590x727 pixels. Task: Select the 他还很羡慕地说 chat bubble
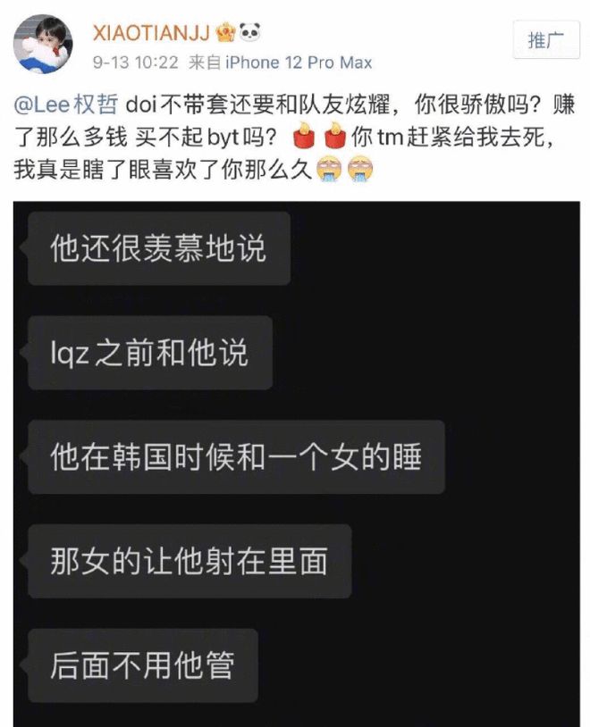[159, 248]
